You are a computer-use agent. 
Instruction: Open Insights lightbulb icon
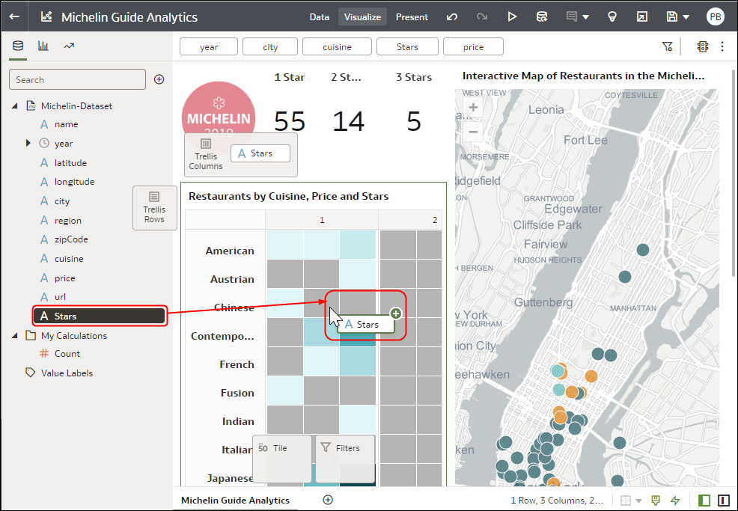tap(612, 17)
